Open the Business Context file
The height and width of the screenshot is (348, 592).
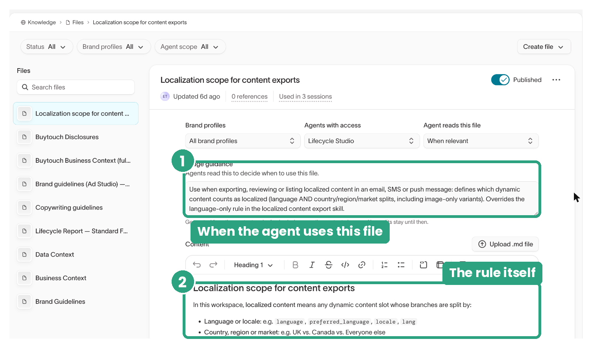[x=76, y=278]
